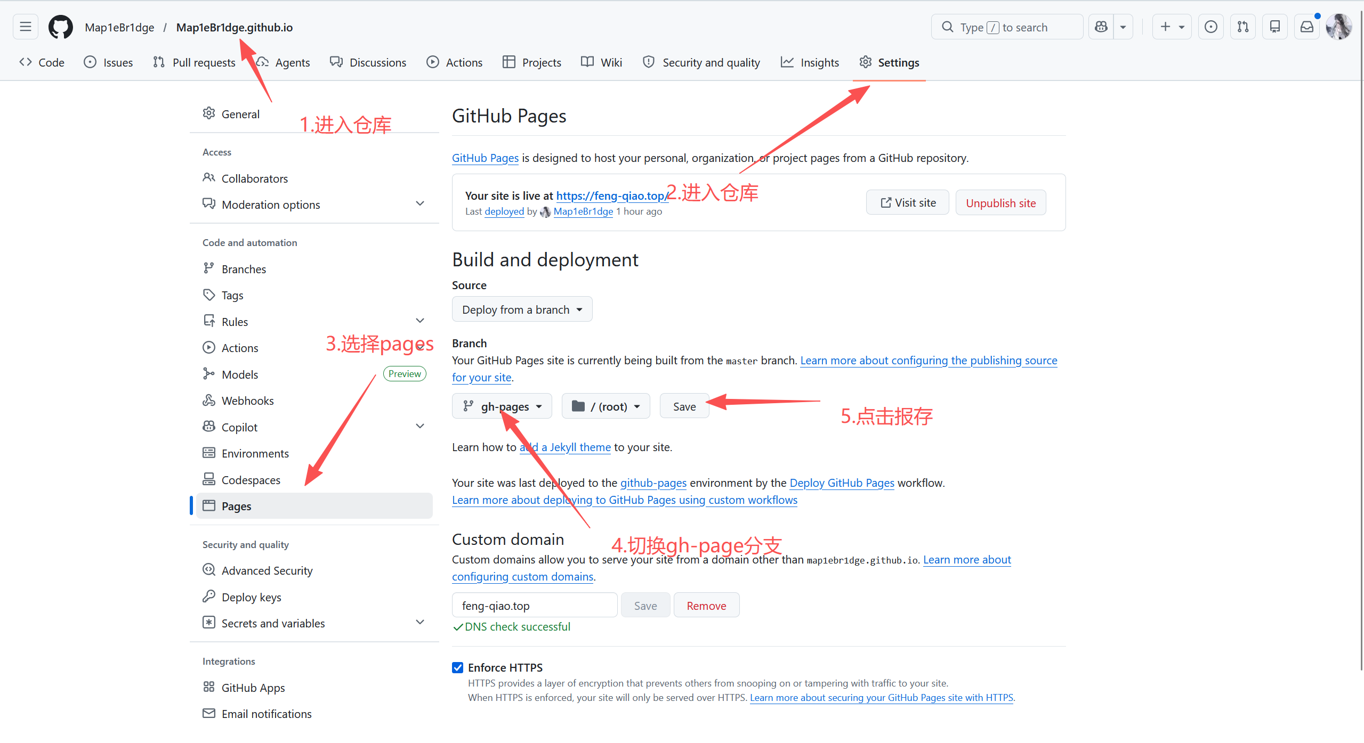Screen dimensions: 1364x743
Task: Click the Visit site button
Action: pyautogui.click(x=908, y=202)
